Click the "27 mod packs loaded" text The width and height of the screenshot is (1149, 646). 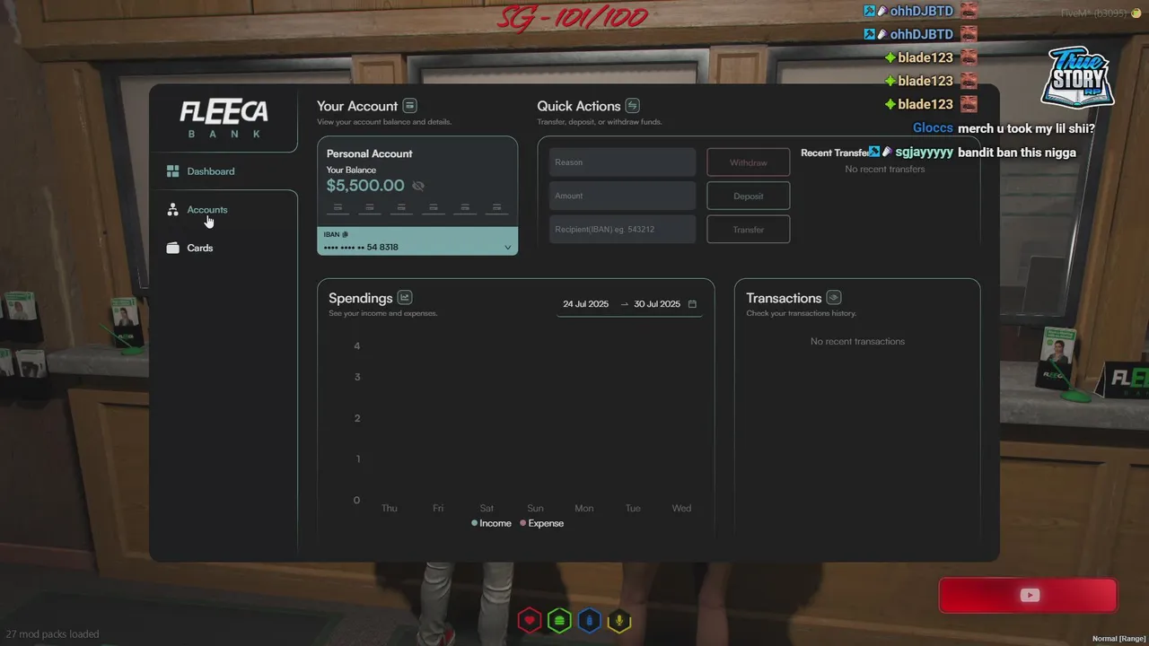point(52,634)
